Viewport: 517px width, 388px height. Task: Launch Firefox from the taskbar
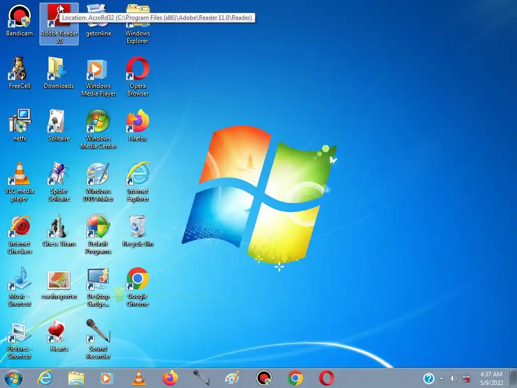pyautogui.click(x=170, y=378)
